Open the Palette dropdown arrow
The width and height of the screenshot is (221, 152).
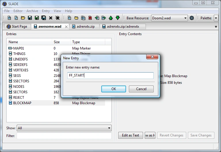216,18
